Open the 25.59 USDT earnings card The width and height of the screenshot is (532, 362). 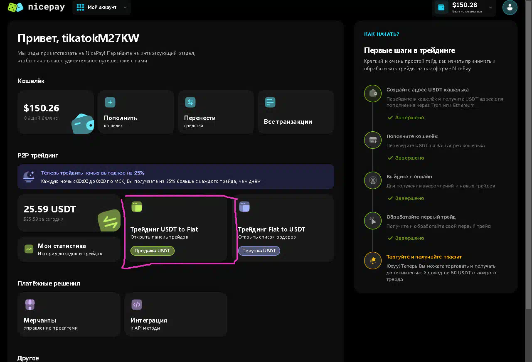pos(69,213)
